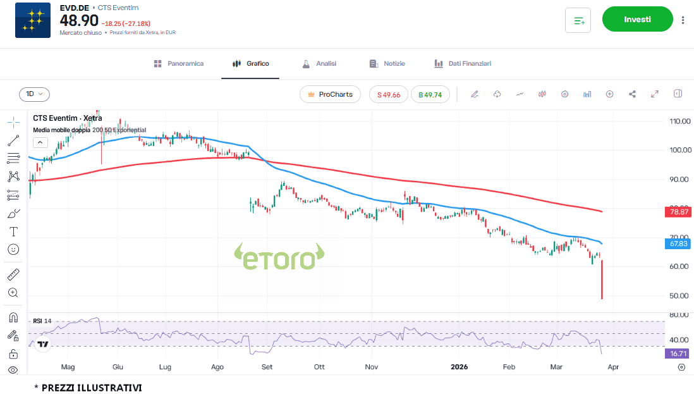The width and height of the screenshot is (694, 394).
Task: Activate the zoom in tool
Action: pos(13,293)
